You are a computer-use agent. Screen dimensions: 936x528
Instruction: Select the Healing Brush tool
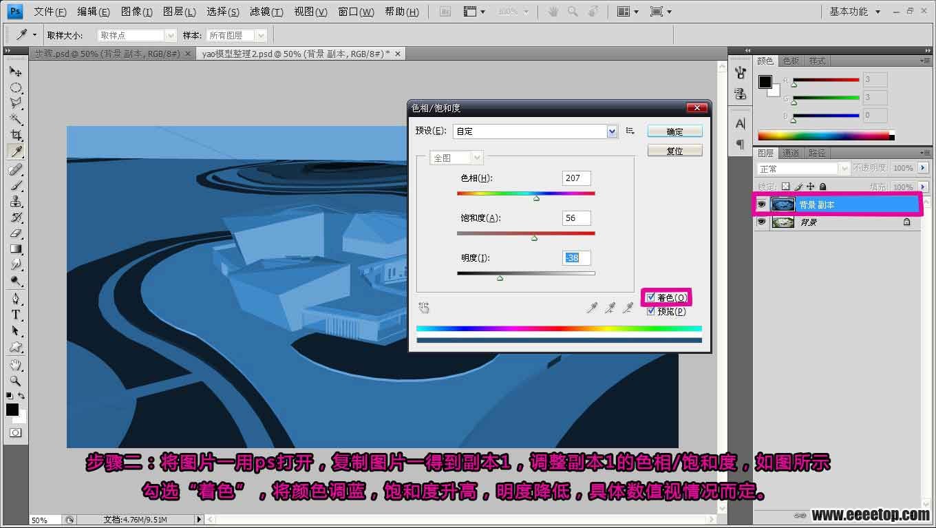15,169
